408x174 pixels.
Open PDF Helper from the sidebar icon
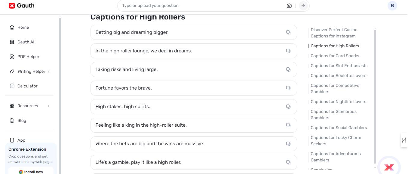pyautogui.click(x=11, y=57)
